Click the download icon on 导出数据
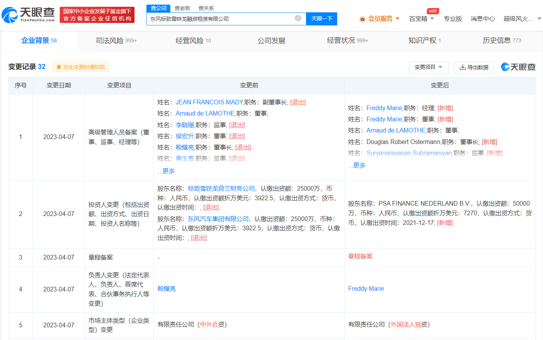Screen dimensions: 543x340 (x=463, y=67)
